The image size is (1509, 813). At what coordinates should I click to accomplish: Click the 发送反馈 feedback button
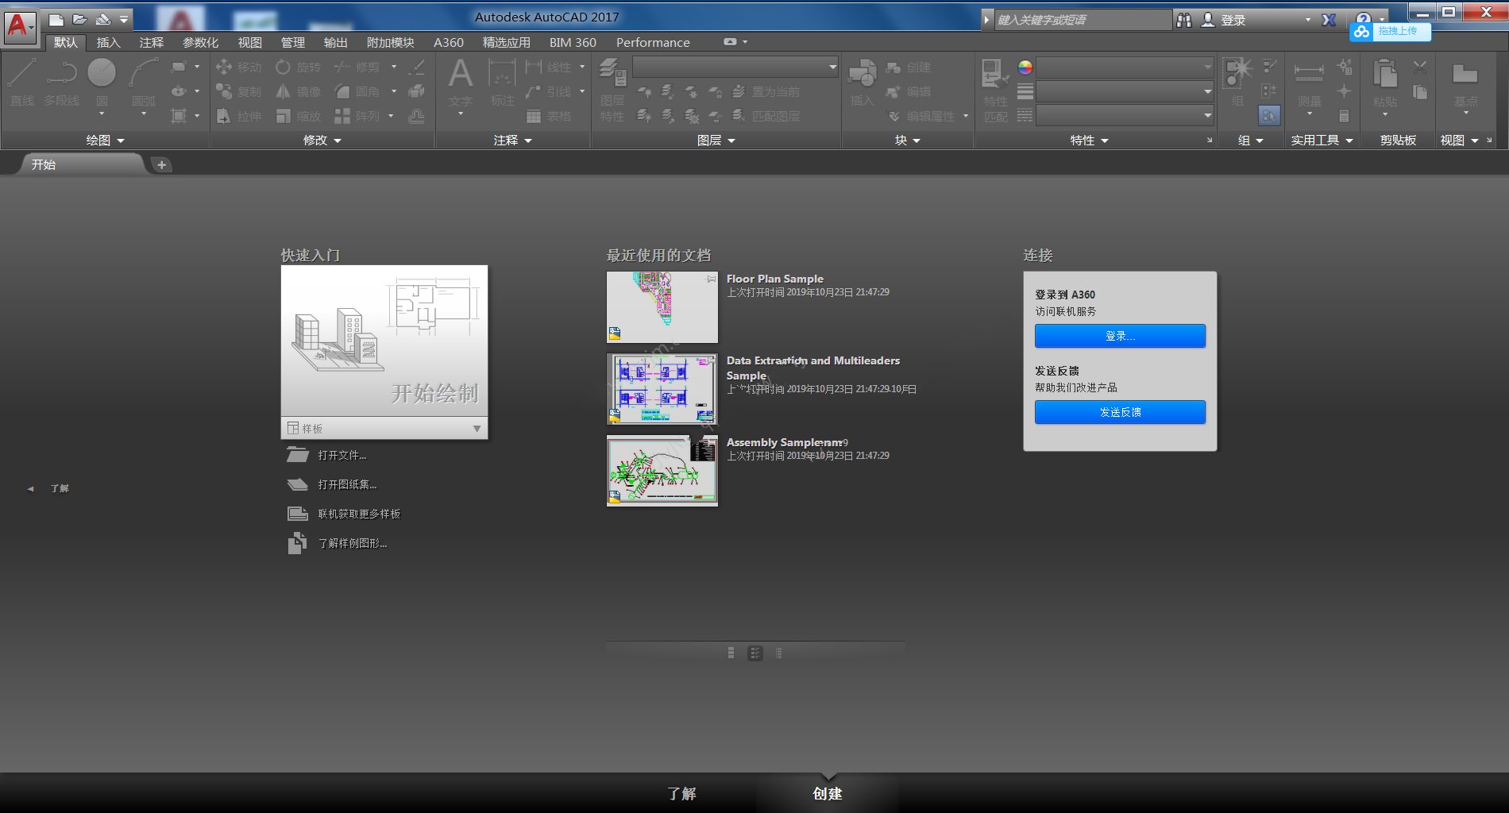1120,412
